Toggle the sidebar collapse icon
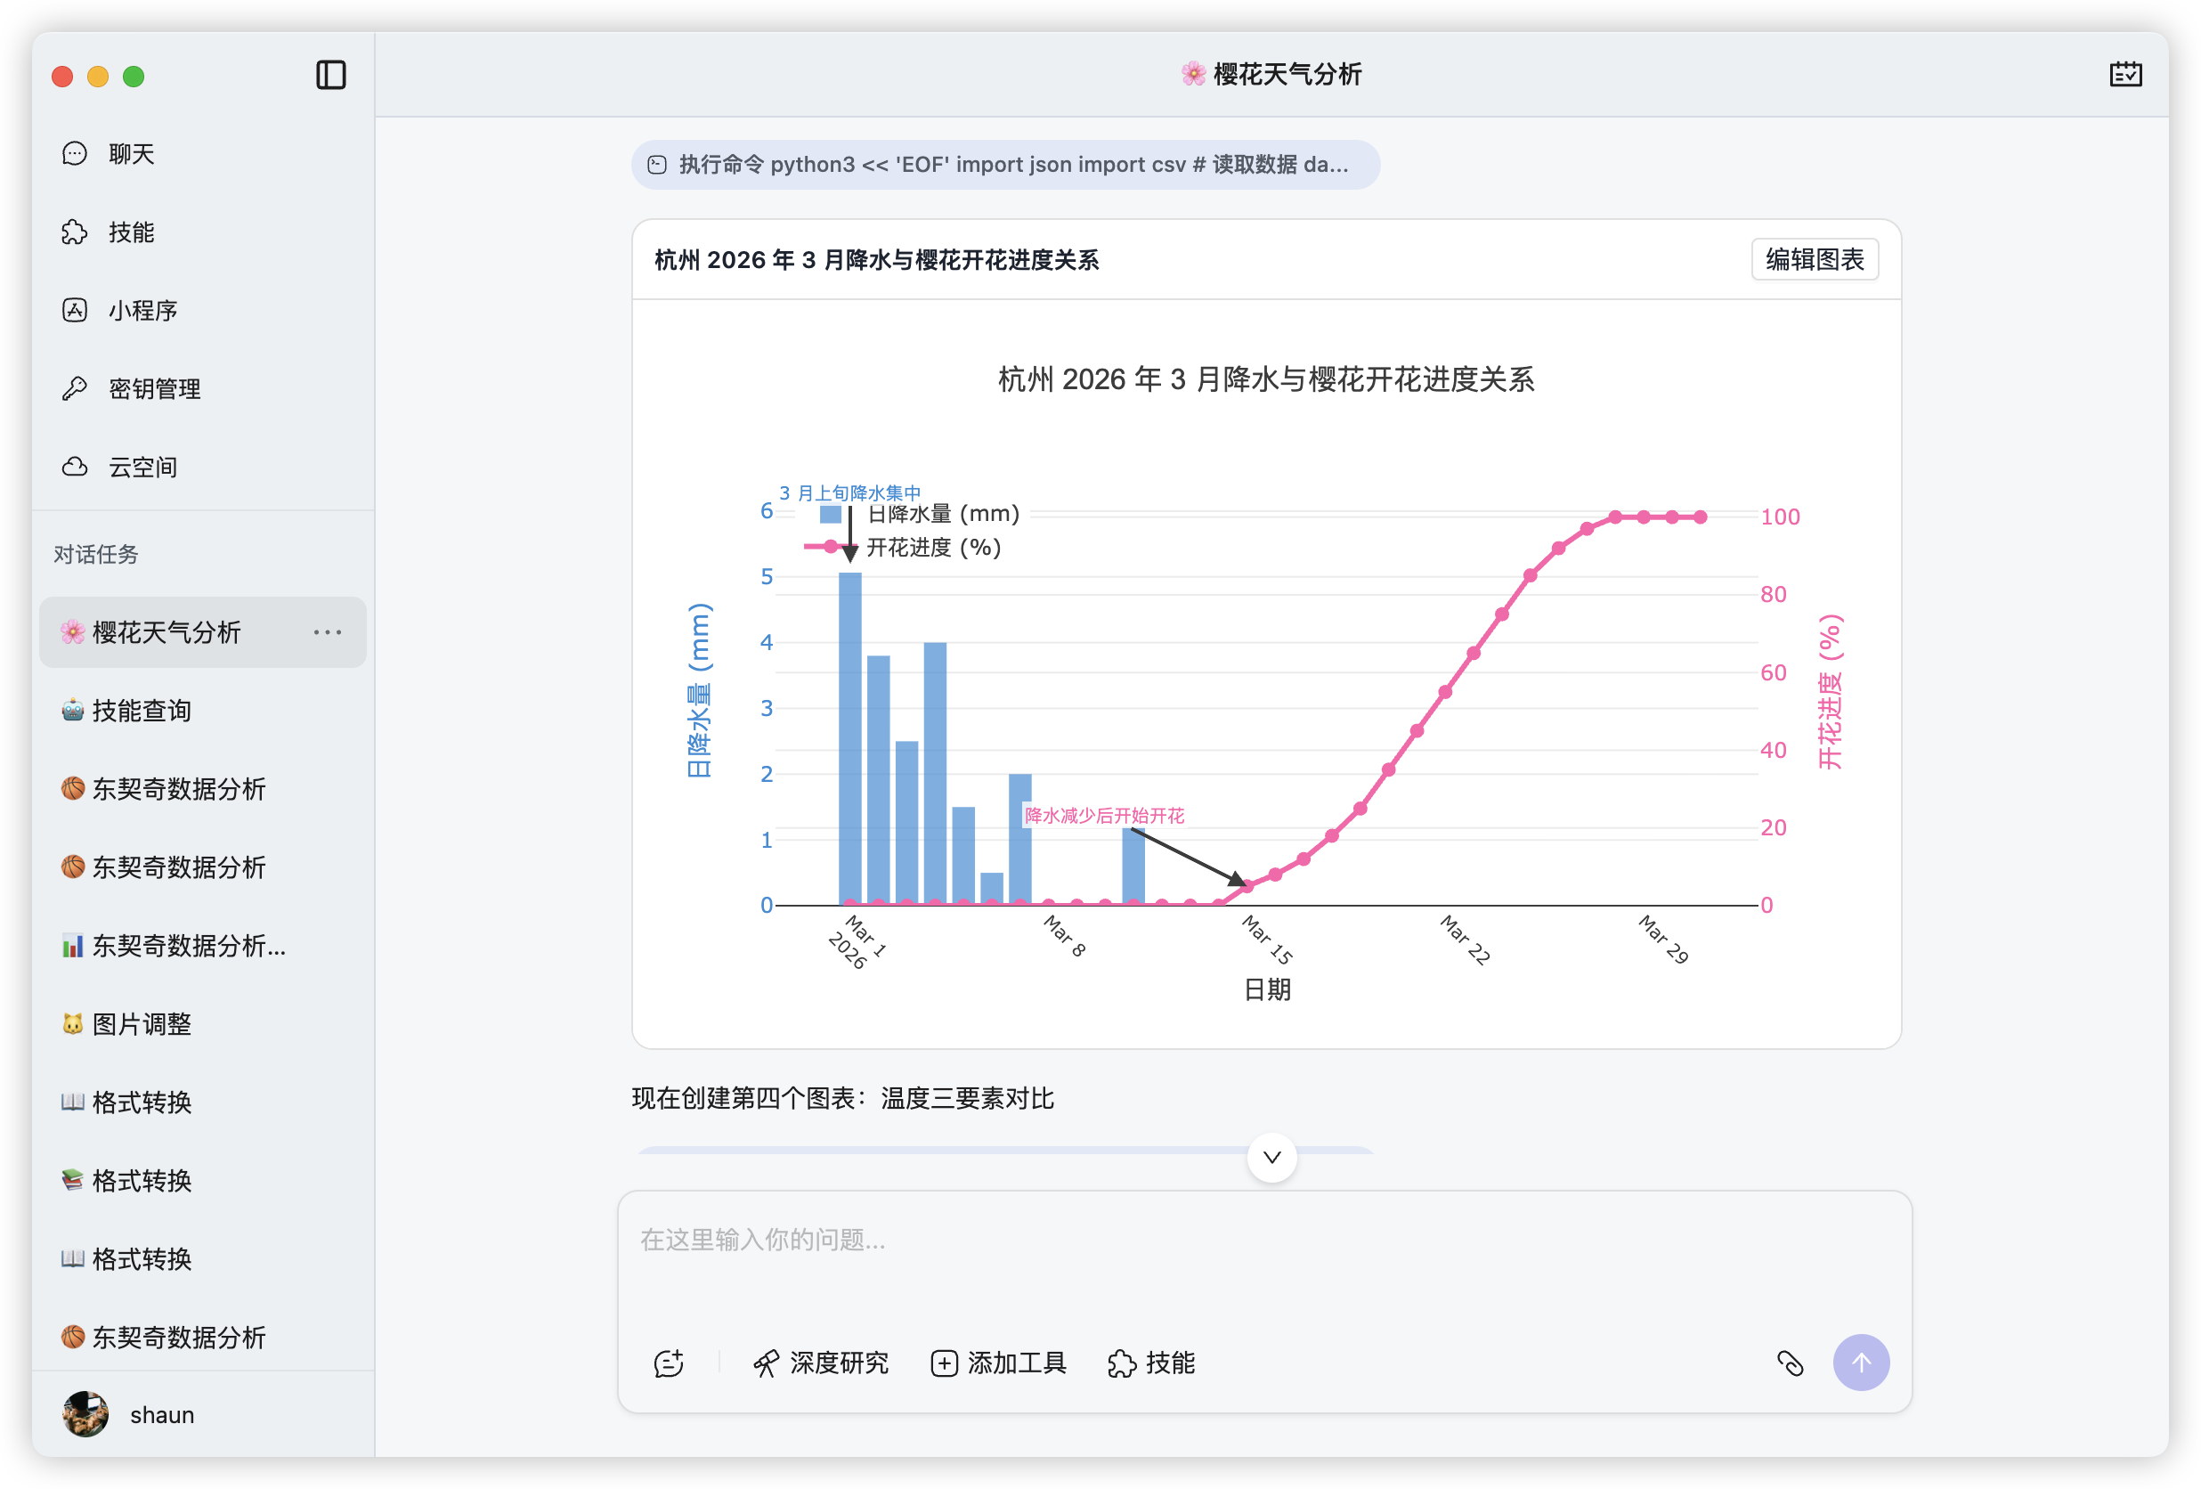Viewport: 2201px width, 1489px height. [x=330, y=75]
